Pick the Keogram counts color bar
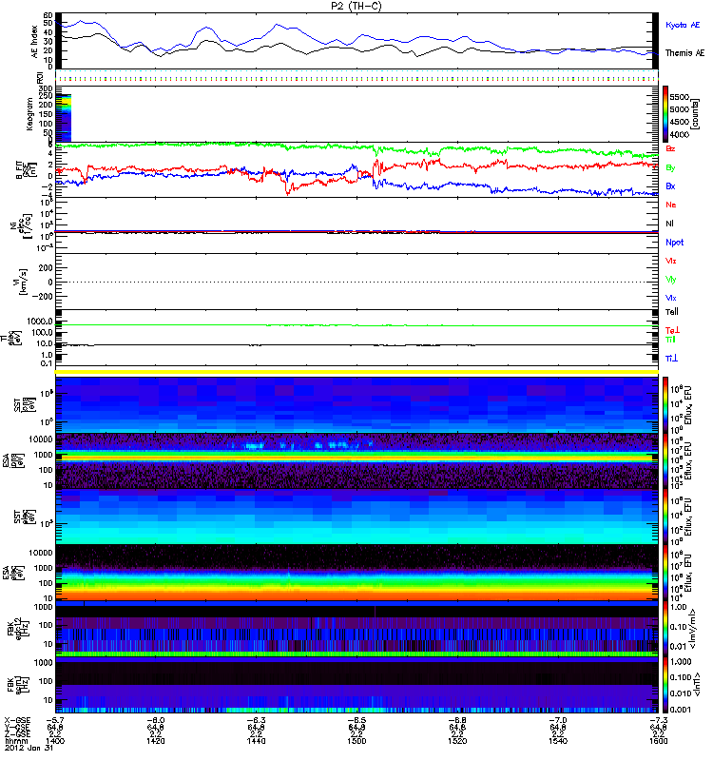 point(665,114)
